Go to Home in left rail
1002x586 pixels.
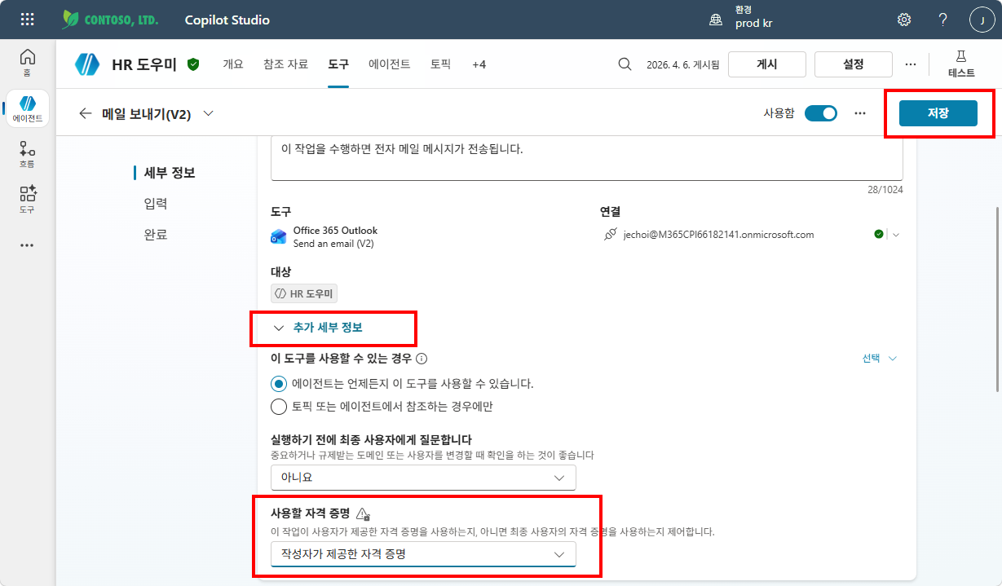[x=28, y=62]
